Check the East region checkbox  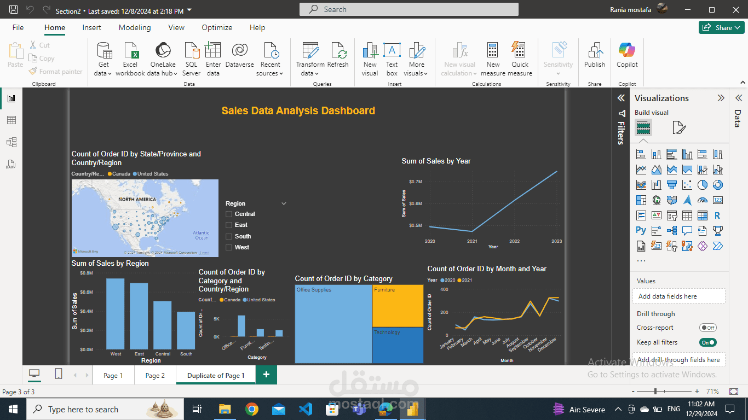(229, 225)
